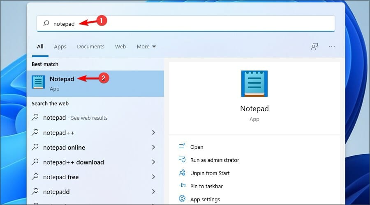Click magnifier icon beside notepad free
The height and width of the screenshot is (205, 370).
click(35, 177)
